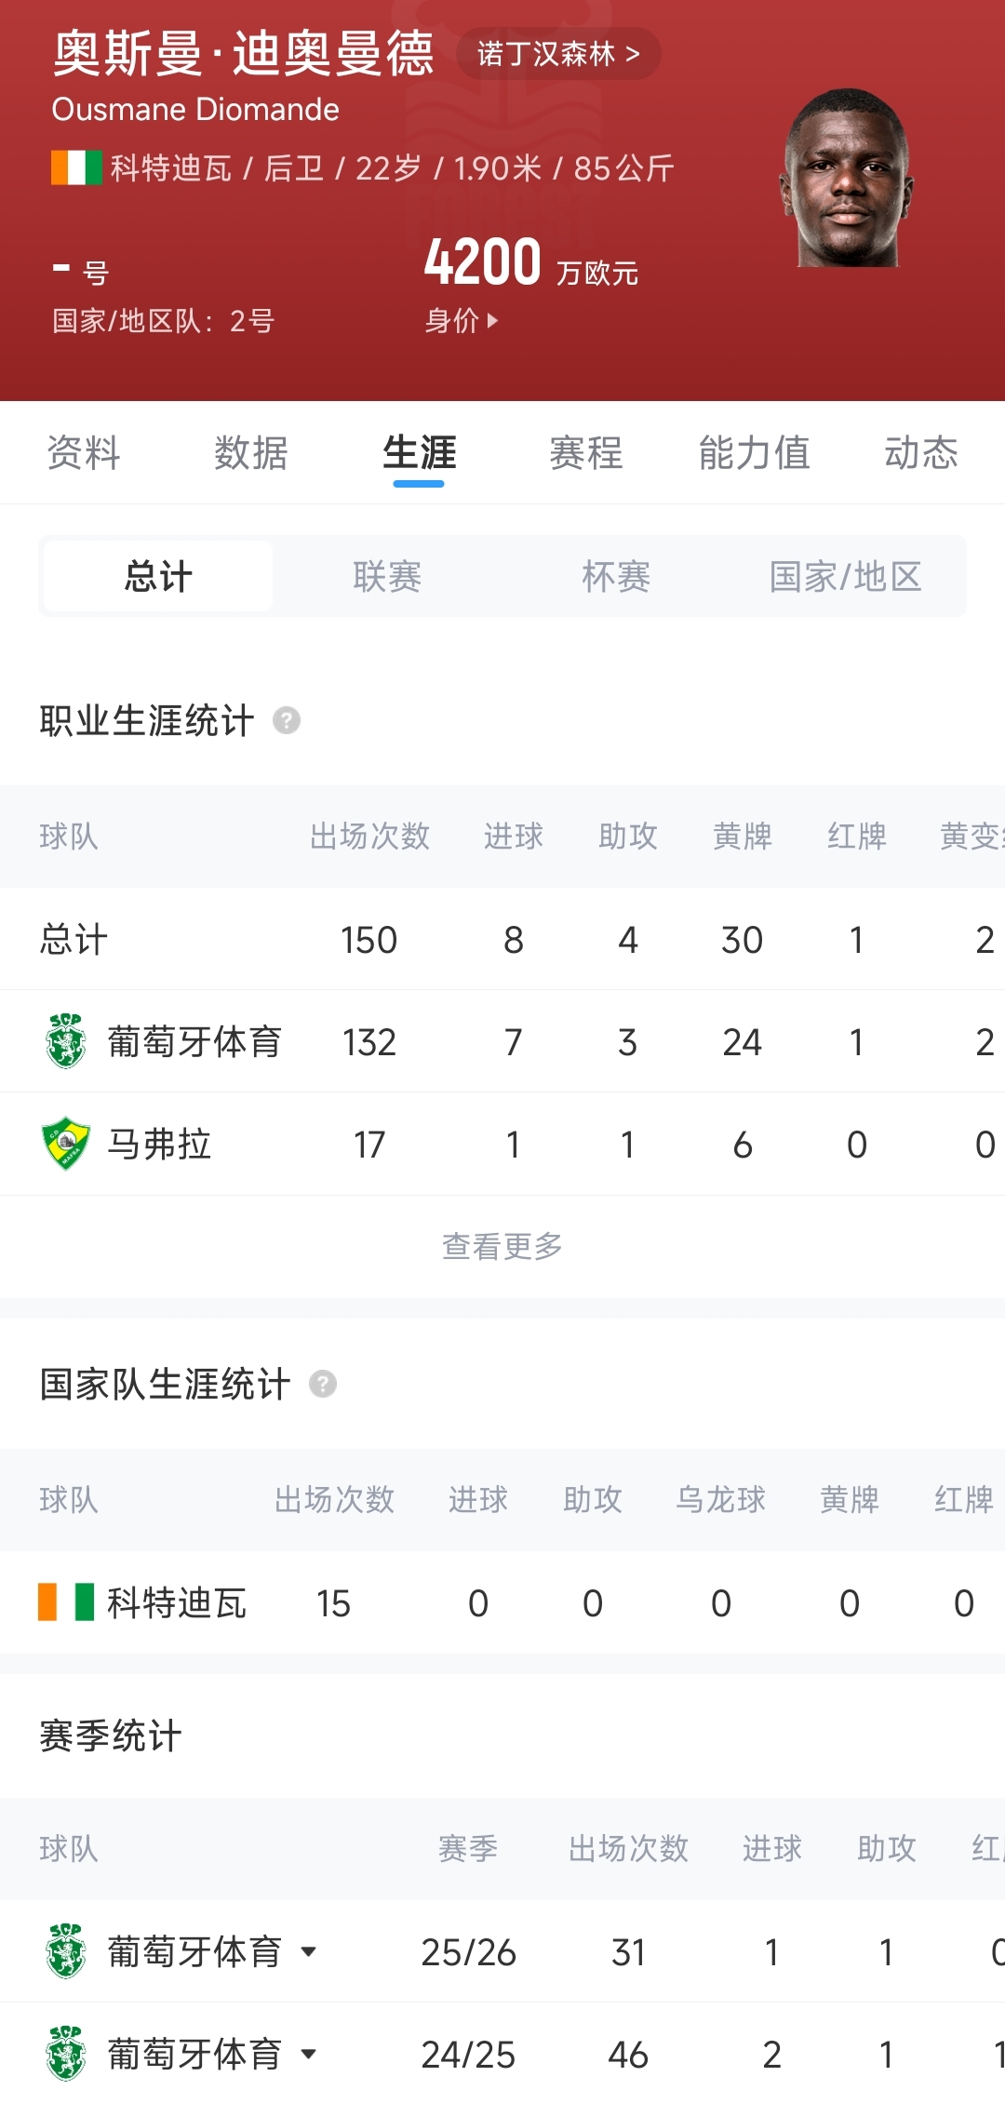1005x2103 pixels.
Task: Tap the 诺丁汉森林 club link button
Action: [x=558, y=54]
